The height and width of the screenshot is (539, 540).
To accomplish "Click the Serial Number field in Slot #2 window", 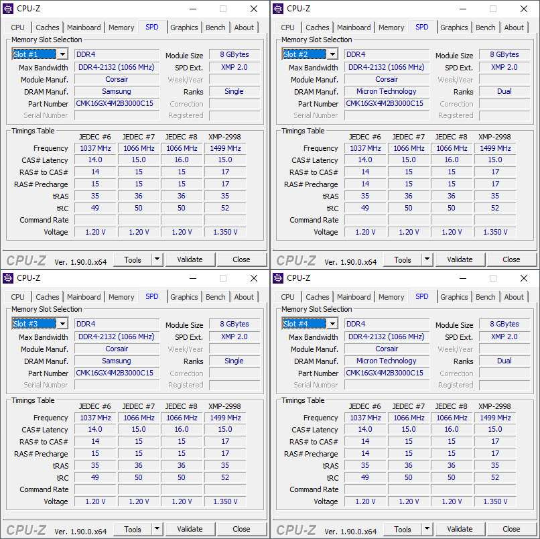I will coord(387,115).
